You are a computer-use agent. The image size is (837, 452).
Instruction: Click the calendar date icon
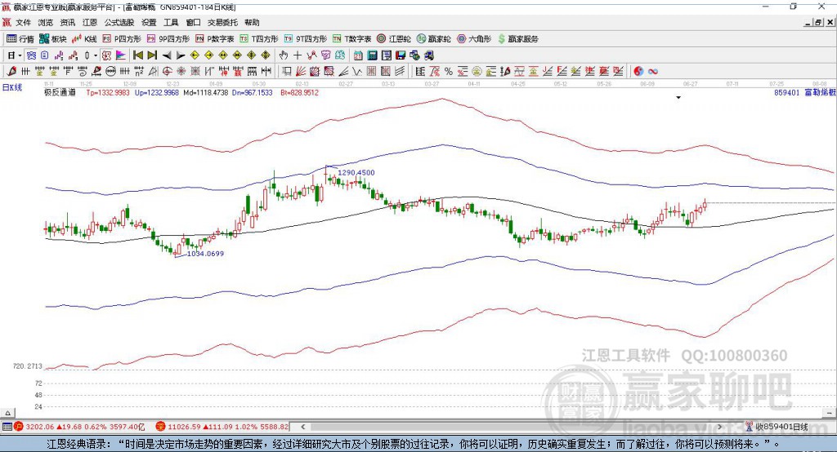tap(358, 55)
